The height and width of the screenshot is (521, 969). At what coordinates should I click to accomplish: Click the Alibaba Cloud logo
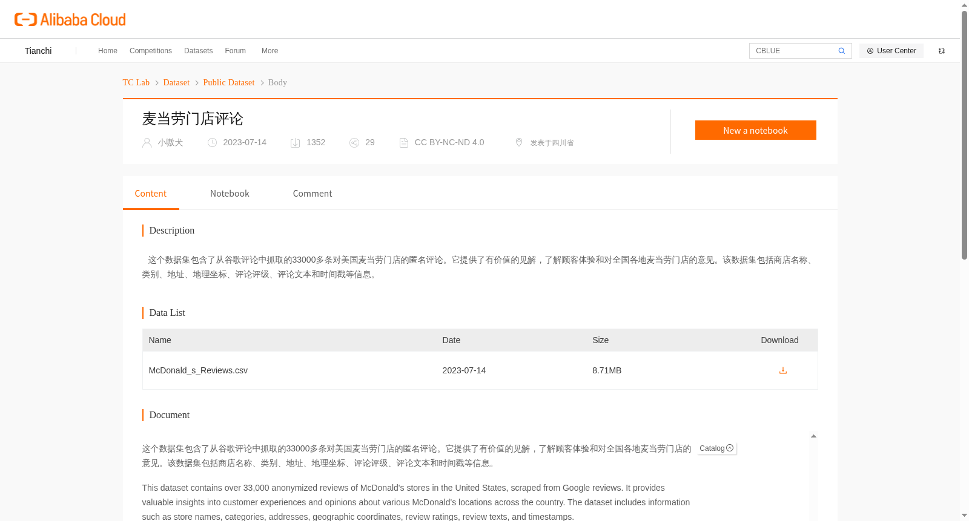coord(70,19)
